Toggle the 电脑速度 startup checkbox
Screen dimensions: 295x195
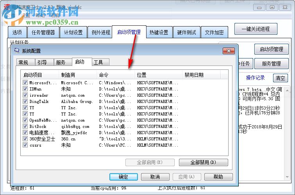(x=25, y=133)
